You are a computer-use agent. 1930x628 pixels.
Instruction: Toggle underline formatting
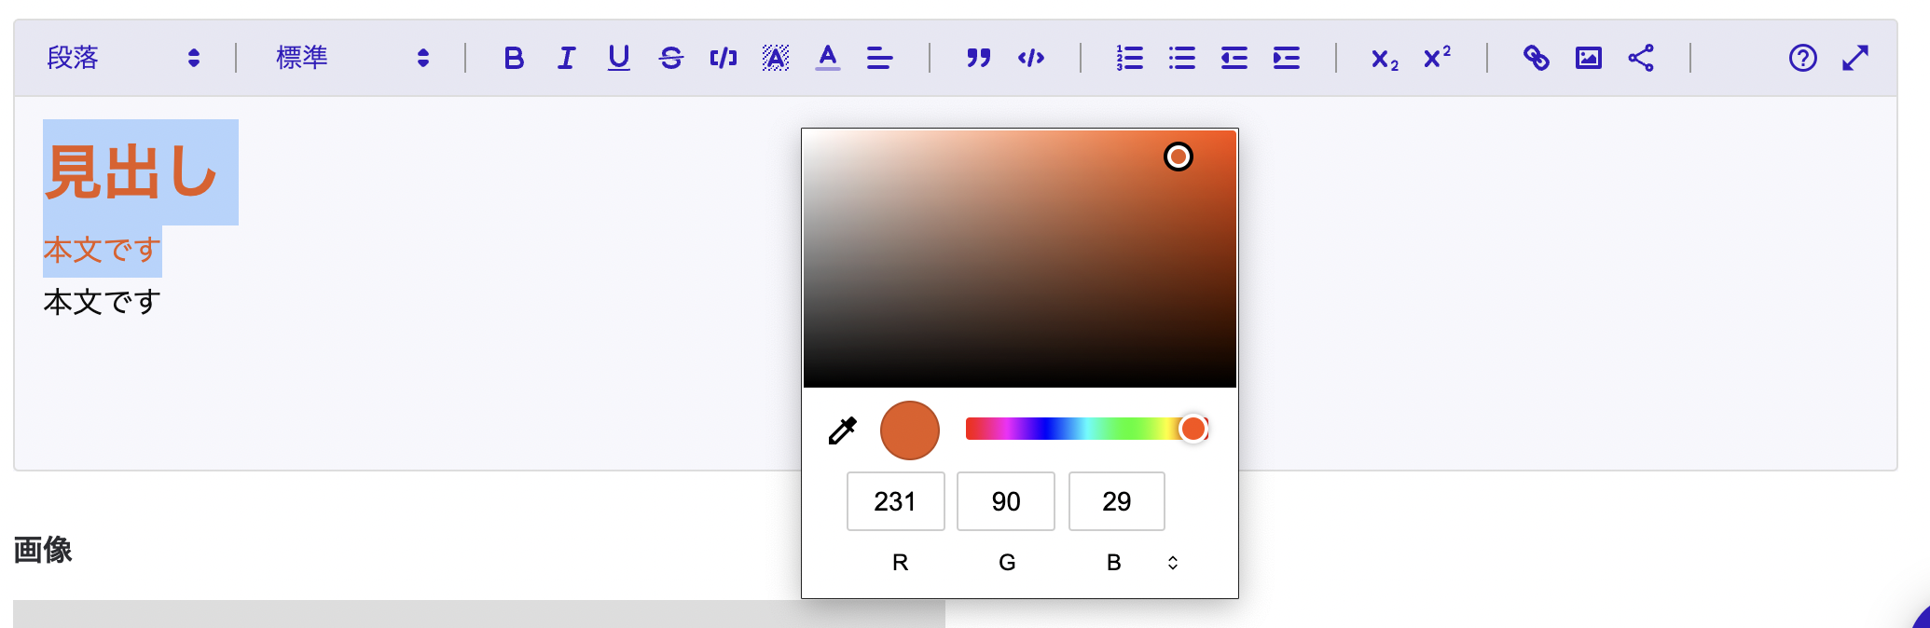[618, 58]
